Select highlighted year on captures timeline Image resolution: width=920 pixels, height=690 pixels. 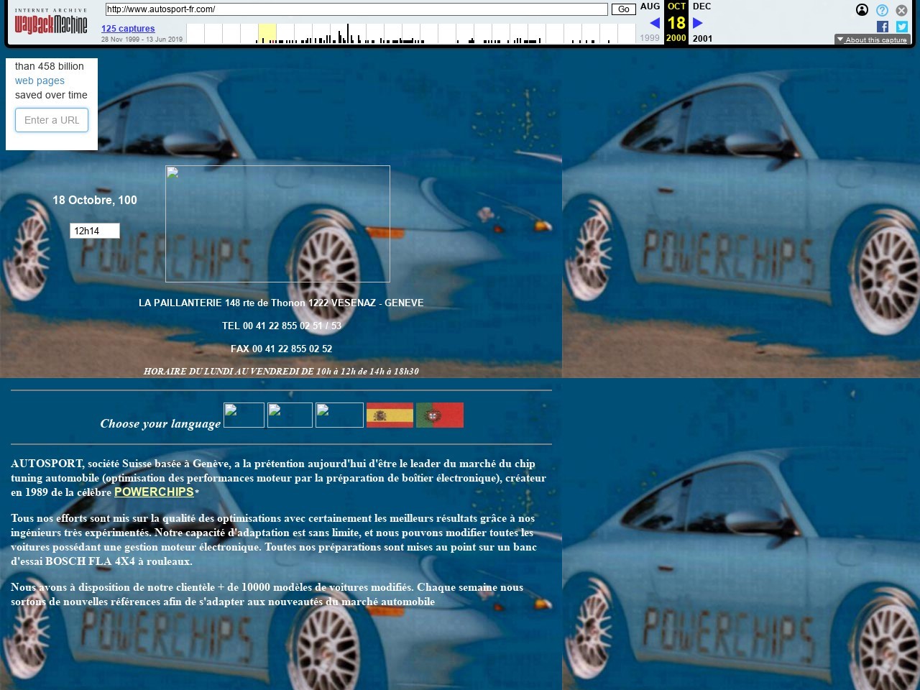(267, 34)
